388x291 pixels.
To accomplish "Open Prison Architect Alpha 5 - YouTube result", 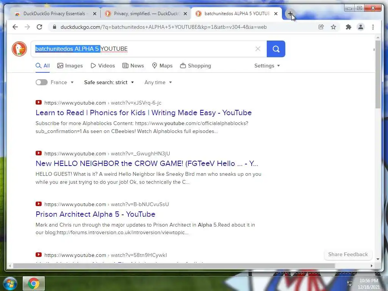I will point(95,214).
